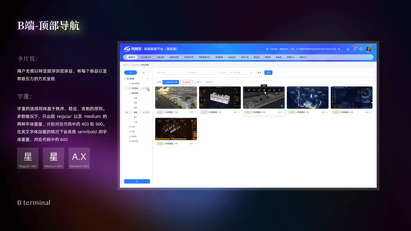Click the notification bell icon in the top bar
Viewport: 411px width, 231px height.
click(x=355, y=49)
